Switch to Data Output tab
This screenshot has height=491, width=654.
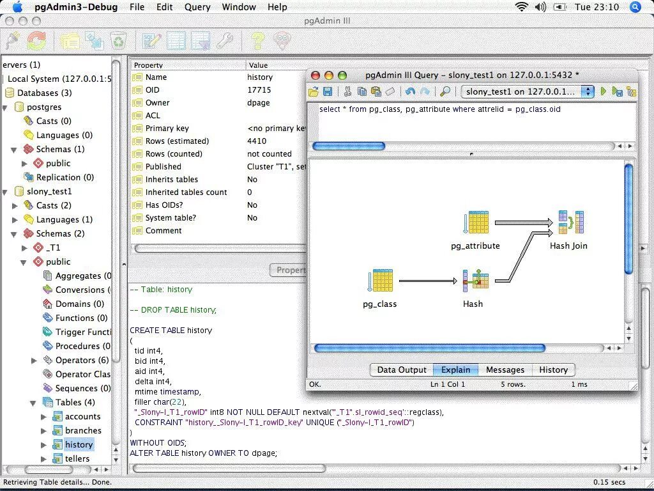[402, 370]
